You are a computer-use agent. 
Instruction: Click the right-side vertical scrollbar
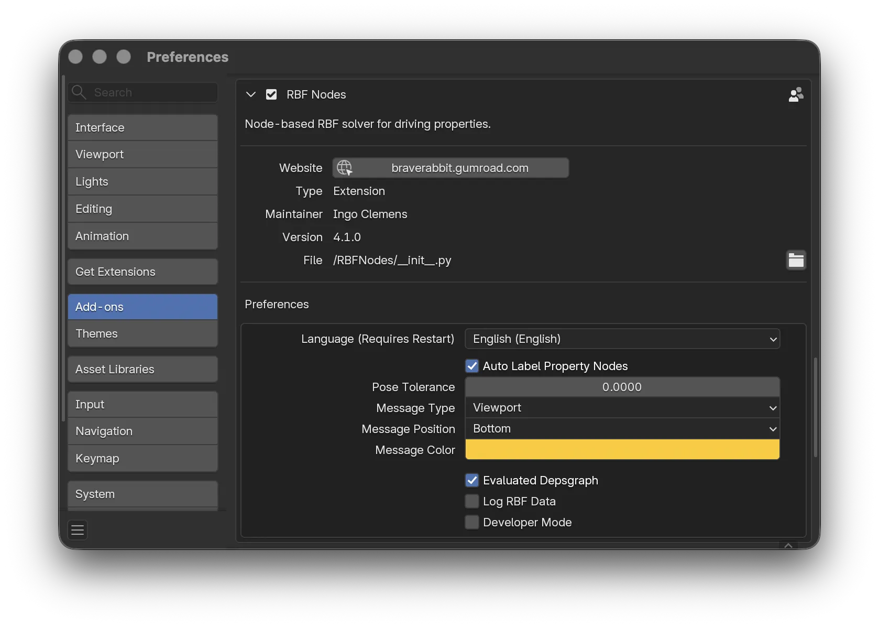(x=815, y=407)
